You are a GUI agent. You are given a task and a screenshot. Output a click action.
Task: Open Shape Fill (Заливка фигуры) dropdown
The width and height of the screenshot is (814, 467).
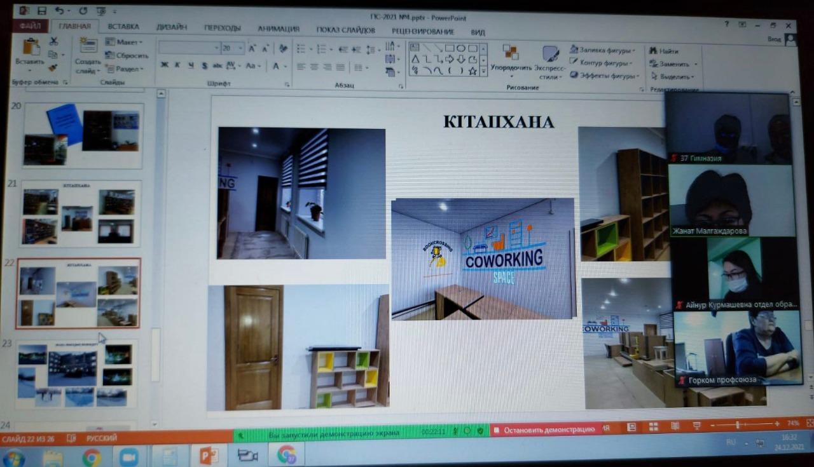pos(602,50)
